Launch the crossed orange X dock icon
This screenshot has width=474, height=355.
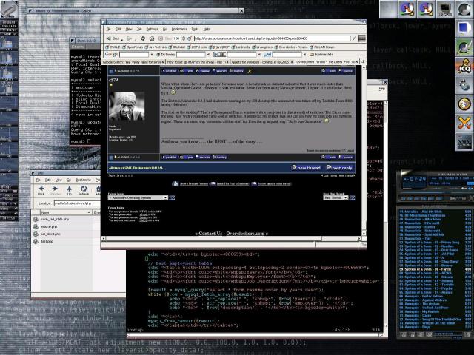[x=464, y=123]
